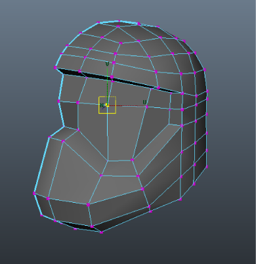Select the vertex at the visor brim's left corner

pos(55,68)
